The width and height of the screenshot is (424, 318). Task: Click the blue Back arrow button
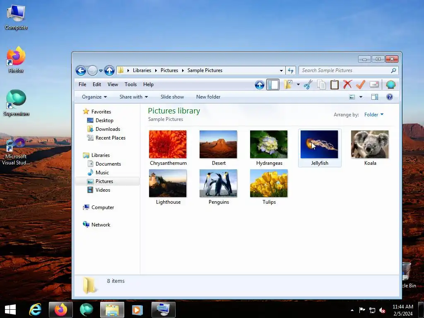[x=81, y=70]
